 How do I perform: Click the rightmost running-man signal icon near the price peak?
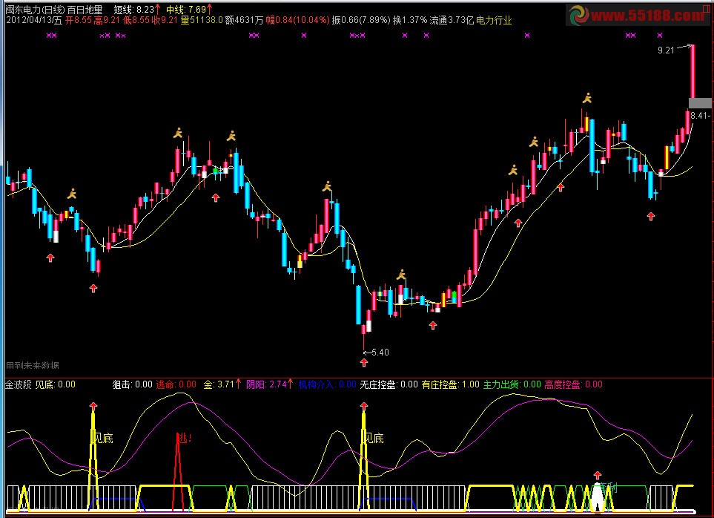tap(587, 97)
